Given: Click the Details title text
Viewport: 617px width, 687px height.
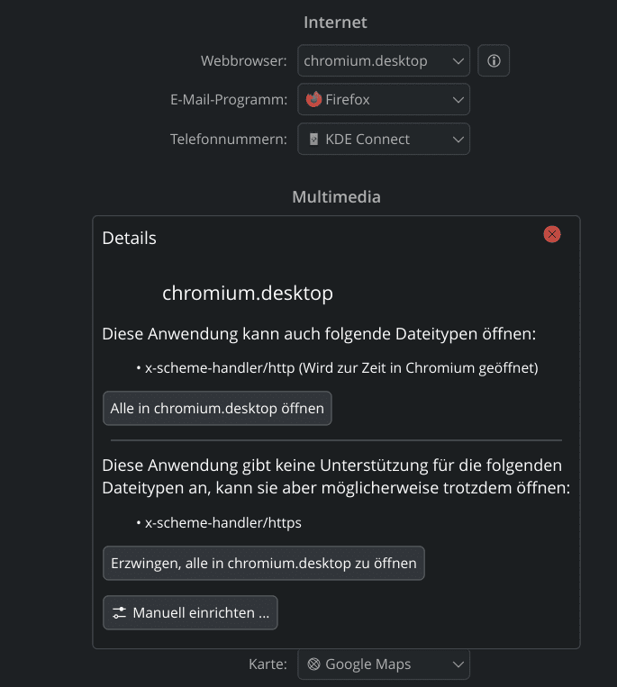Looking at the screenshot, I should point(130,238).
